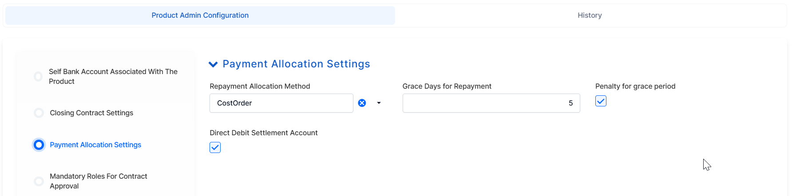Collapse the Payment Allocation Settings section chevron

click(213, 64)
